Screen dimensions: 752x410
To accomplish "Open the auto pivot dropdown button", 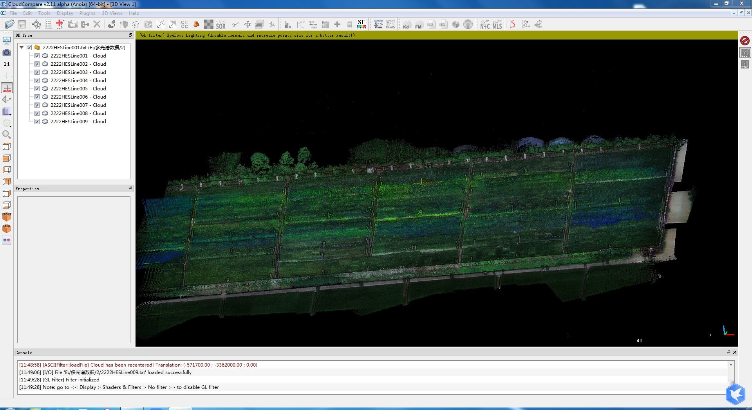I will coord(7,88).
